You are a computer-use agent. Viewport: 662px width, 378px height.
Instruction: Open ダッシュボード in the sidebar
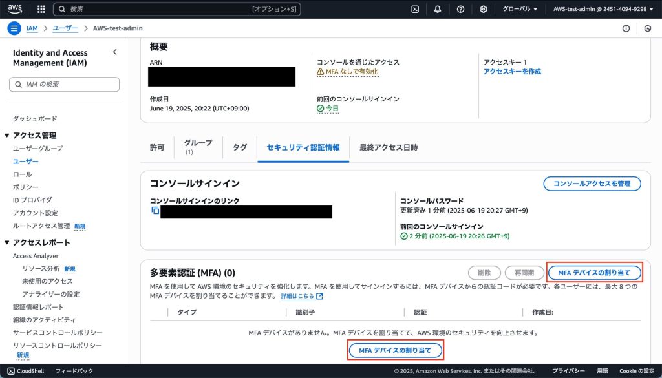click(35, 118)
